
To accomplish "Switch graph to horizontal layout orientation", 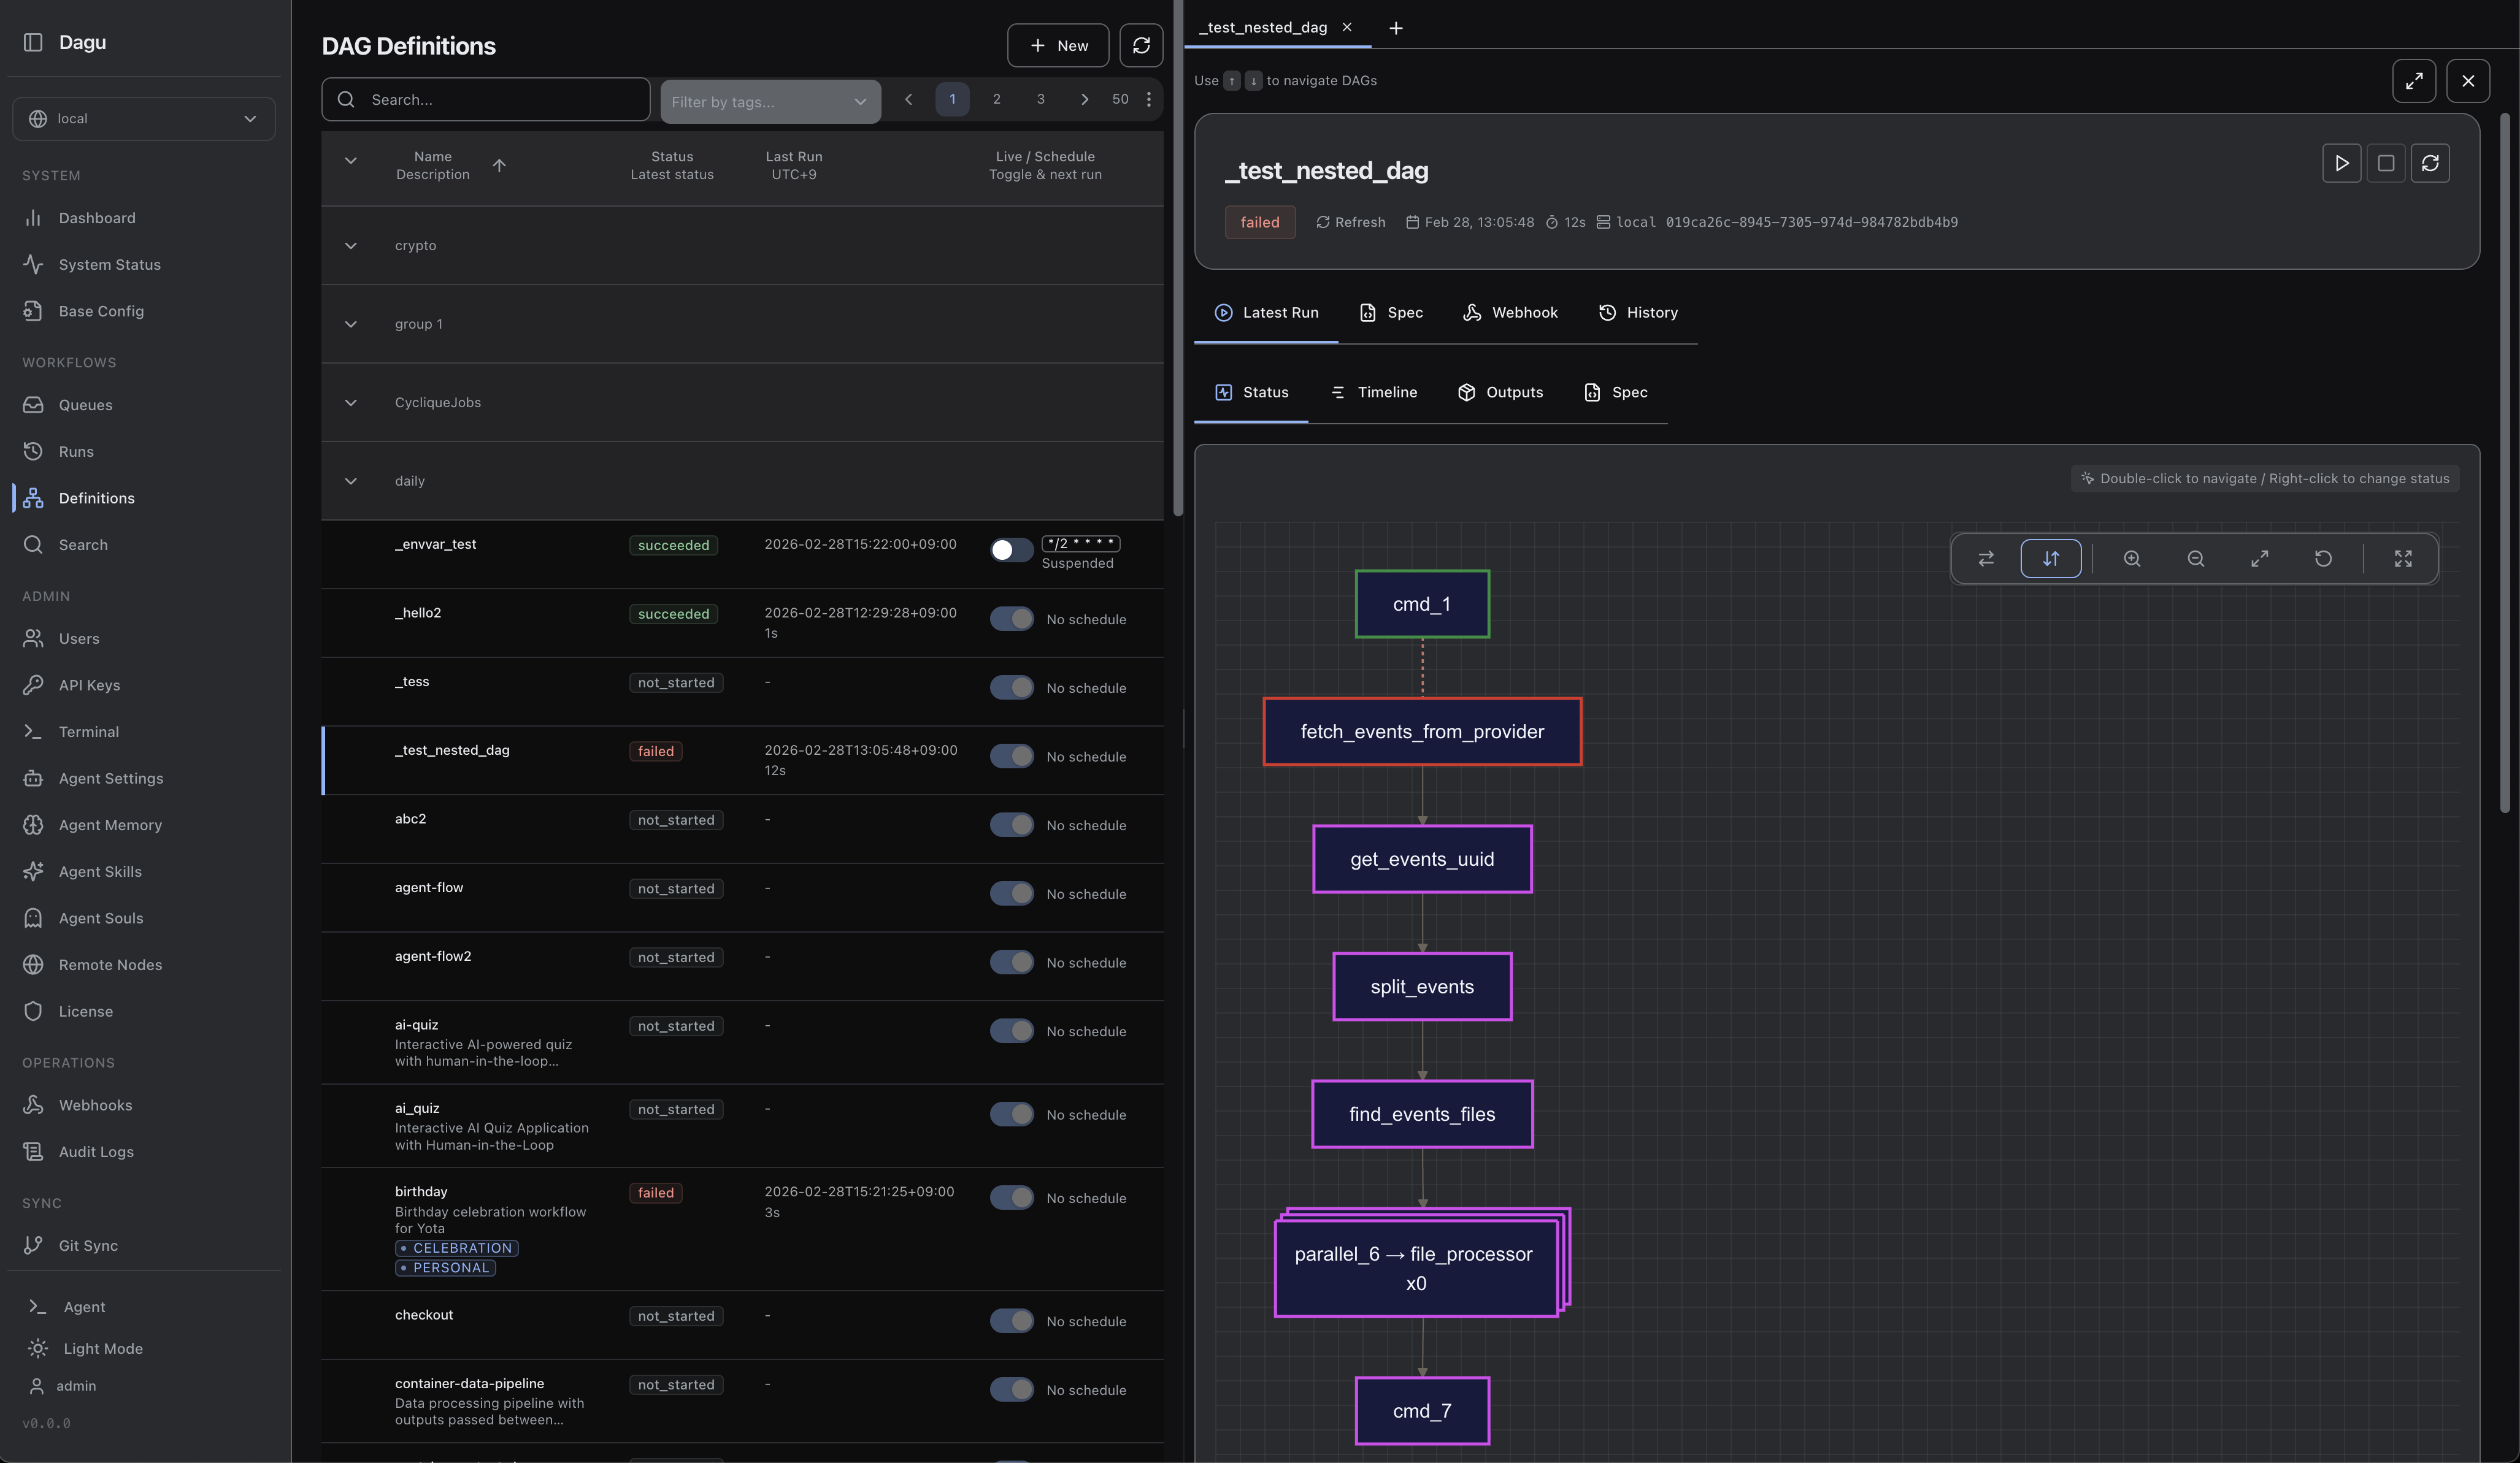I will point(1985,559).
